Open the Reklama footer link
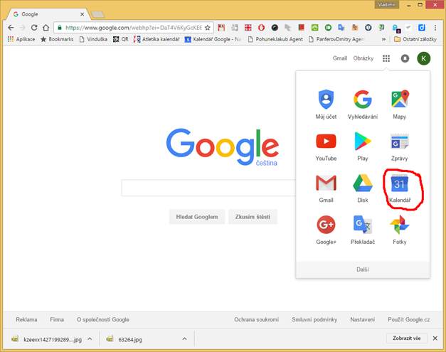Screen dimensions: 446x352 [x=26, y=319]
